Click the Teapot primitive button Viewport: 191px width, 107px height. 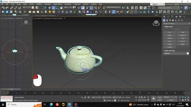[x=170, y=44]
